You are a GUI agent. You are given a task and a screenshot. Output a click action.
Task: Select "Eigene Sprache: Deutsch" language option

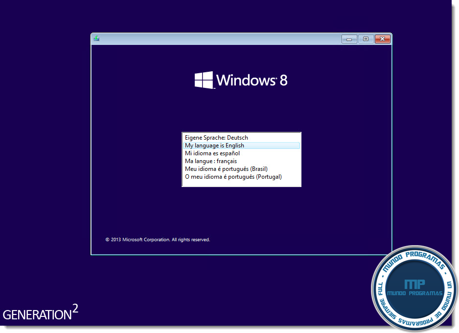[x=242, y=138]
